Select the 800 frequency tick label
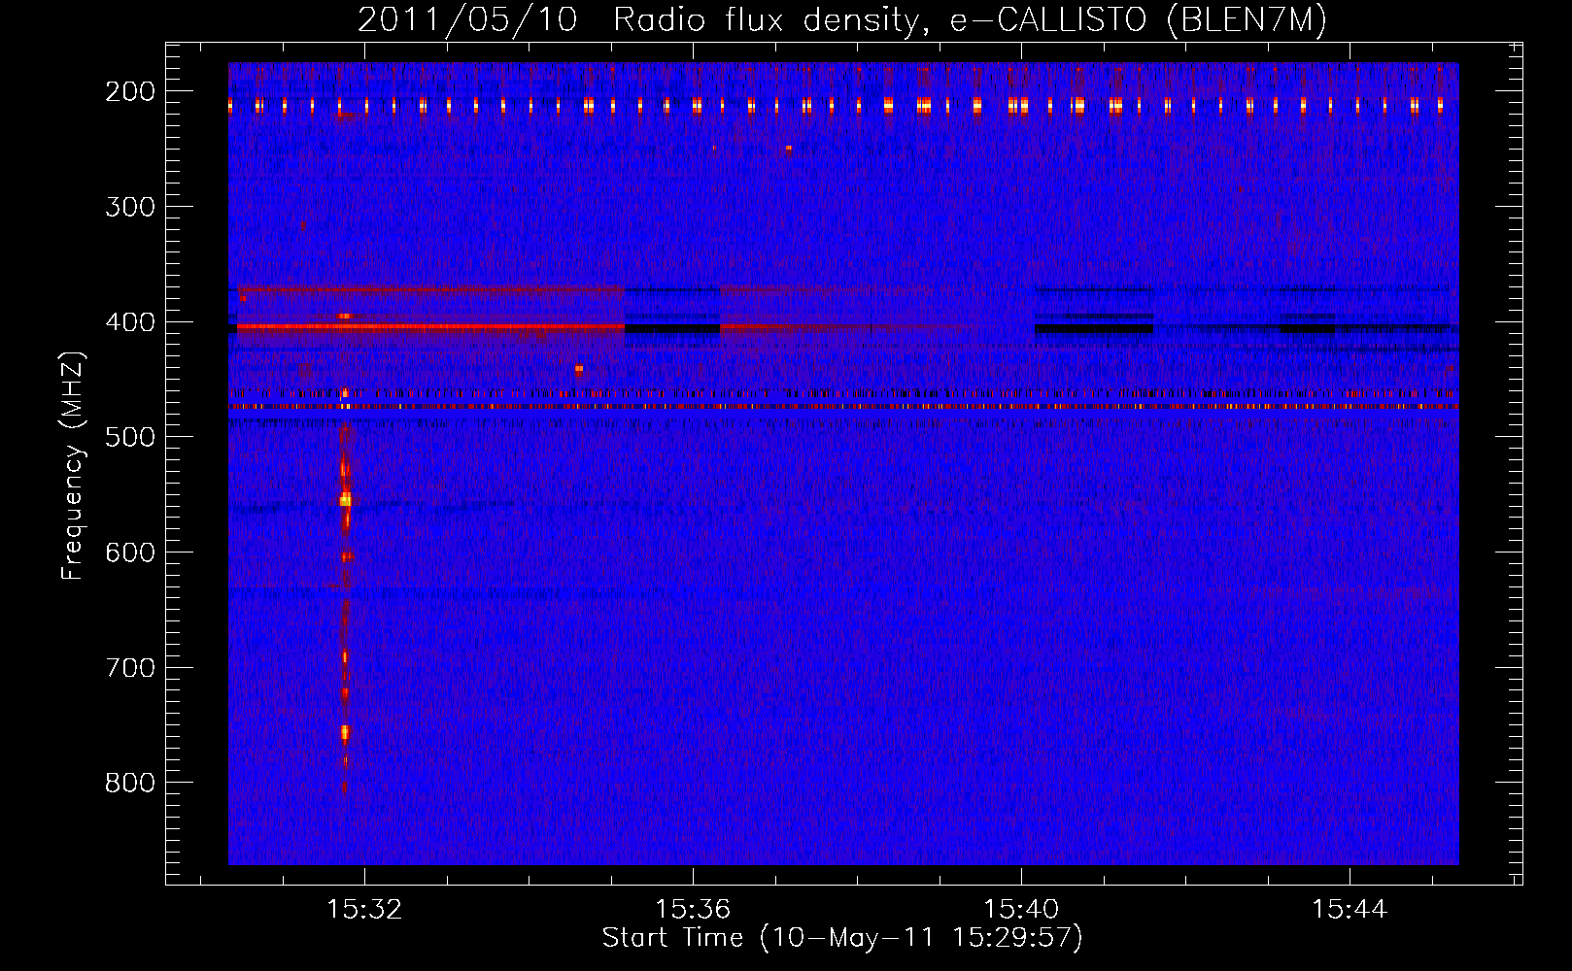1572x971 pixels. pos(130,783)
